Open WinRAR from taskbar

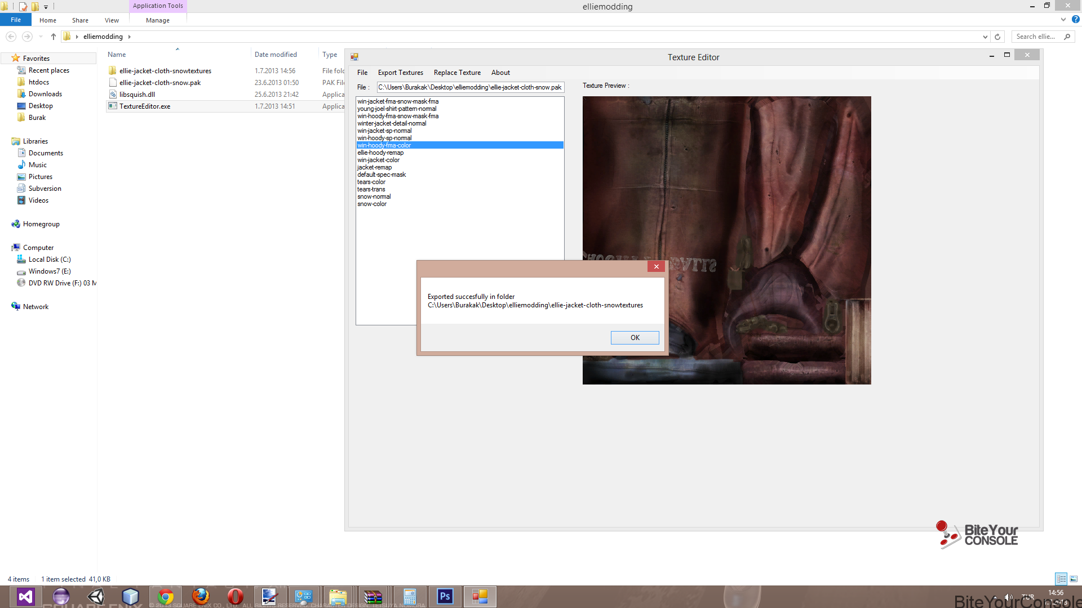[373, 596]
